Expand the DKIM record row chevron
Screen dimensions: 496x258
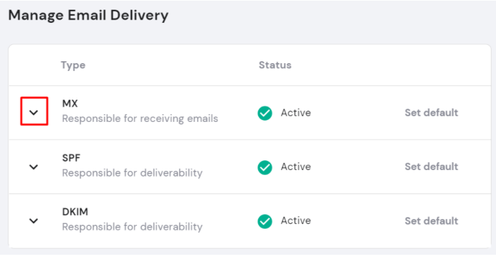34,221
